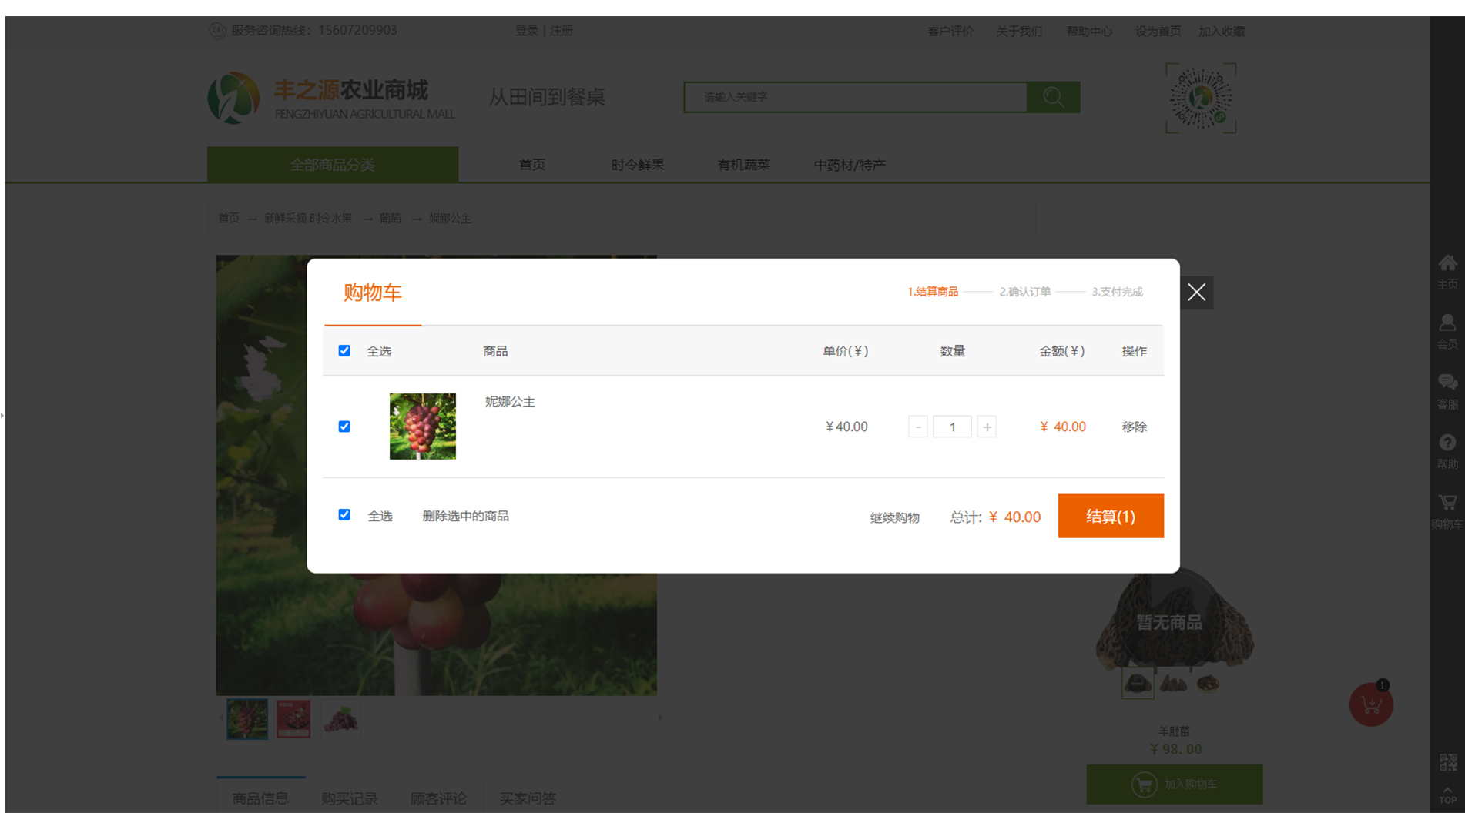Viewport: 1465px width, 813px height.
Task: Select first grape thumbnail under main image
Action: pyautogui.click(x=247, y=719)
